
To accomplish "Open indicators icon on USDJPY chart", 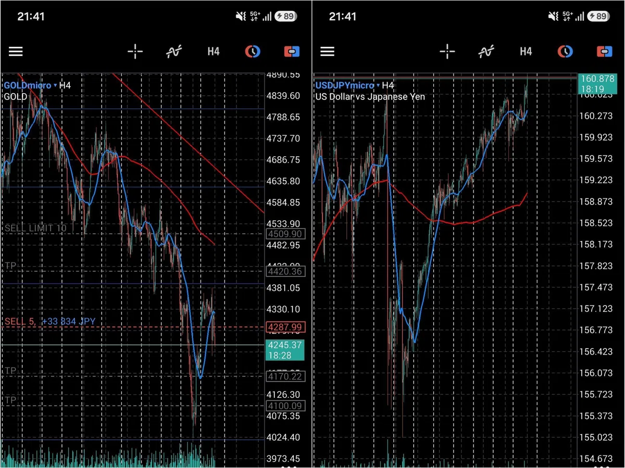I will 486,52.
